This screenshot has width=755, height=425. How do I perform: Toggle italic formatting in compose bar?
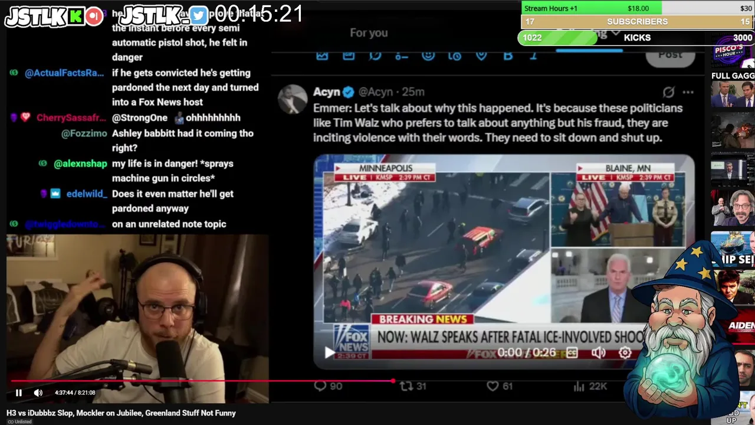[x=533, y=55]
